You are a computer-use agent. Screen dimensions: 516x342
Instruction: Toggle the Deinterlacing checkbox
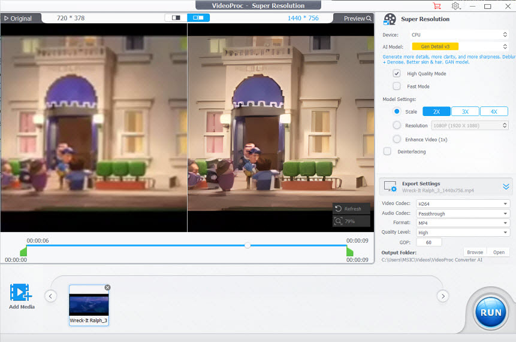(x=387, y=151)
